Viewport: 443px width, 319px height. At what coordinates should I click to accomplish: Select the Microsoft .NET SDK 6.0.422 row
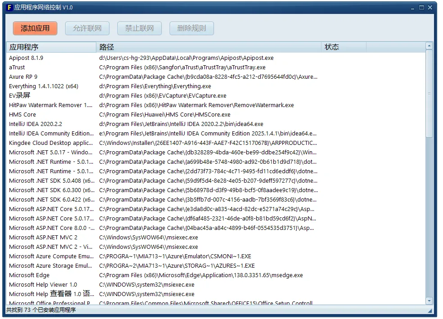pyautogui.click(x=216, y=200)
